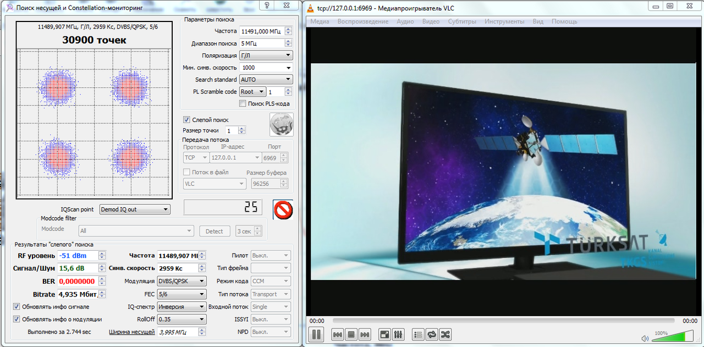704x347 pixels.
Task: Stop playback in VLC player
Action: [x=351, y=334]
